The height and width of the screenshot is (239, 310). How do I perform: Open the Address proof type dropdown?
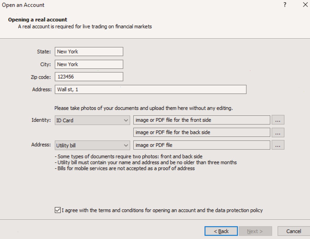pyautogui.click(x=92, y=145)
